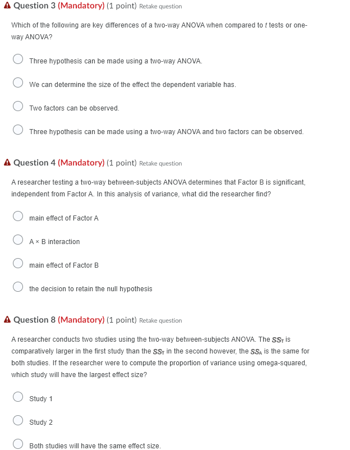This screenshot has height=450, width=350.
Task: Select answer 'Three hypothesis can be made using a two-way ANOVA'
Action: [x=17, y=58]
